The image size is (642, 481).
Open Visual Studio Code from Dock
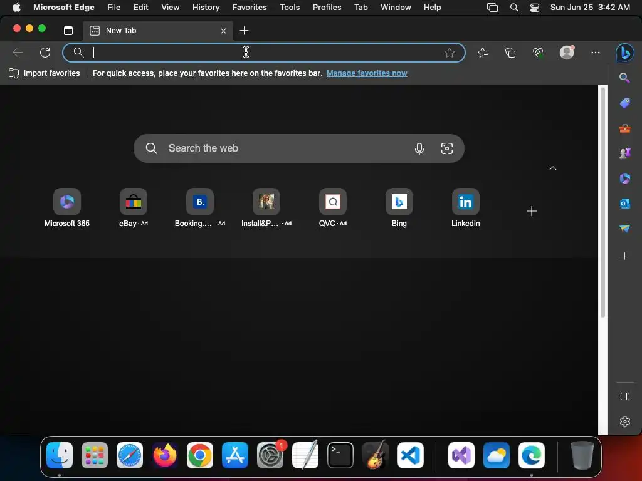tap(411, 455)
